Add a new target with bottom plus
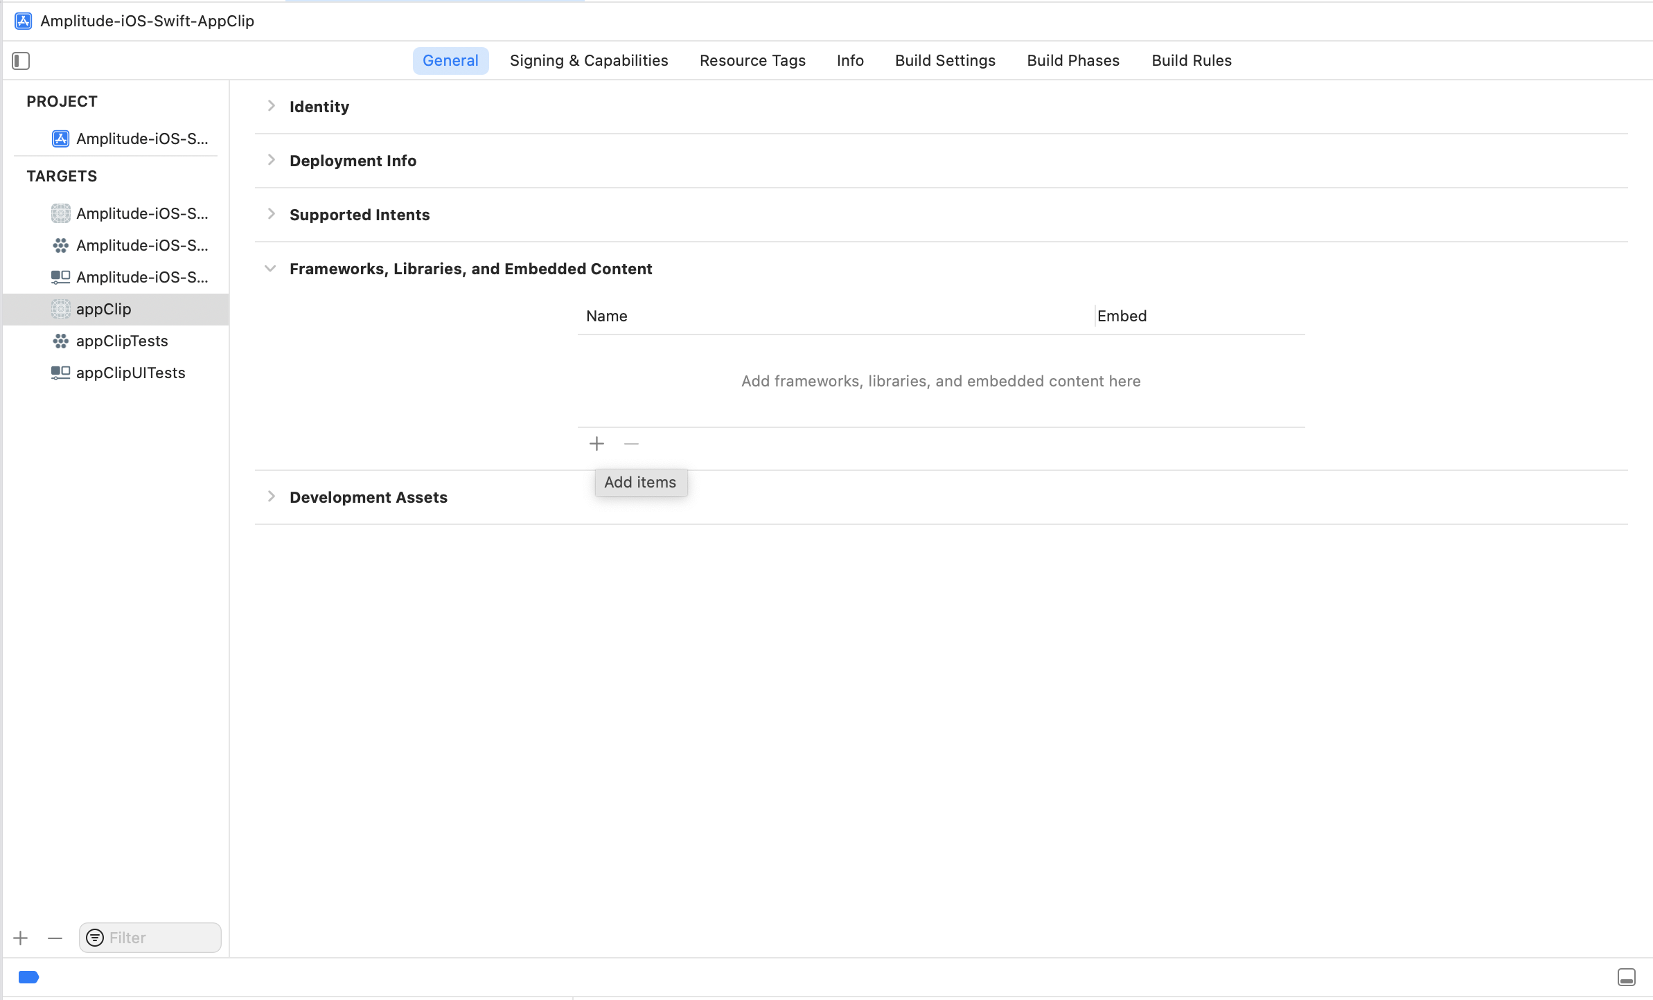The image size is (1653, 1000). pyautogui.click(x=21, y=938)
